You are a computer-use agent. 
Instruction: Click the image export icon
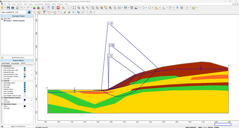point(136,8)
